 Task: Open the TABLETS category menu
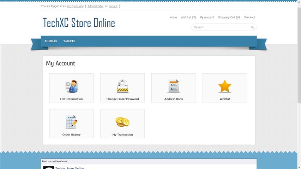coord(69,41)
